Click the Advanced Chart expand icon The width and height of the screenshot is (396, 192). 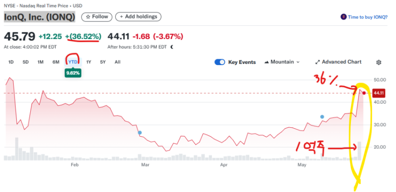(x=318, y=62)
